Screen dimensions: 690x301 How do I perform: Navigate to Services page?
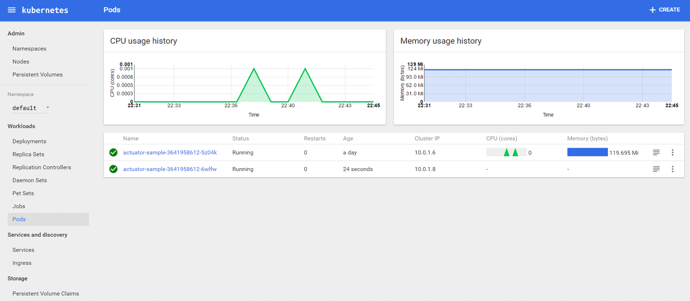click(23, 250)
